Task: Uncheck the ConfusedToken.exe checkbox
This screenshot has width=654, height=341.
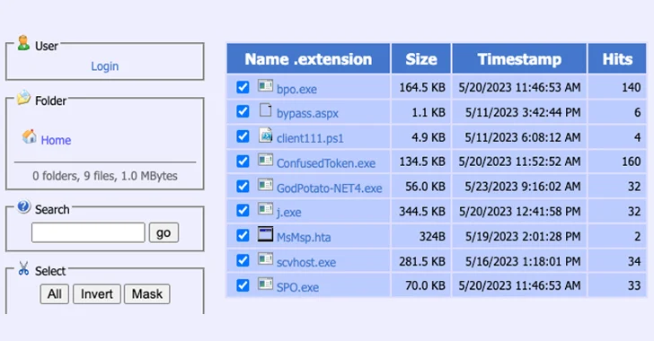Action: coord(243,162)
